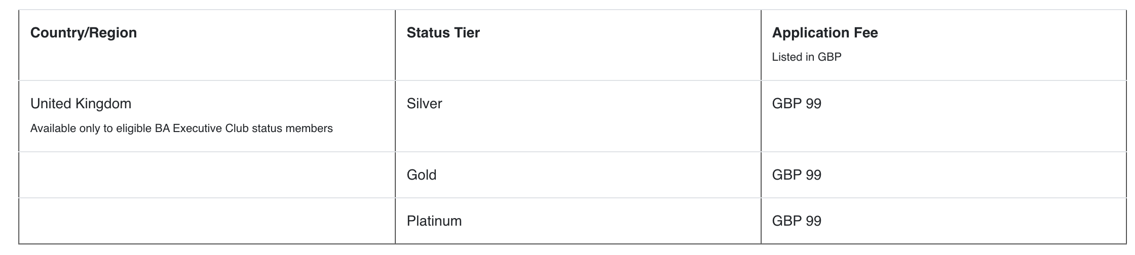Click the number 99 in the Silver row

pyautogui.click(x=813, y=104)
